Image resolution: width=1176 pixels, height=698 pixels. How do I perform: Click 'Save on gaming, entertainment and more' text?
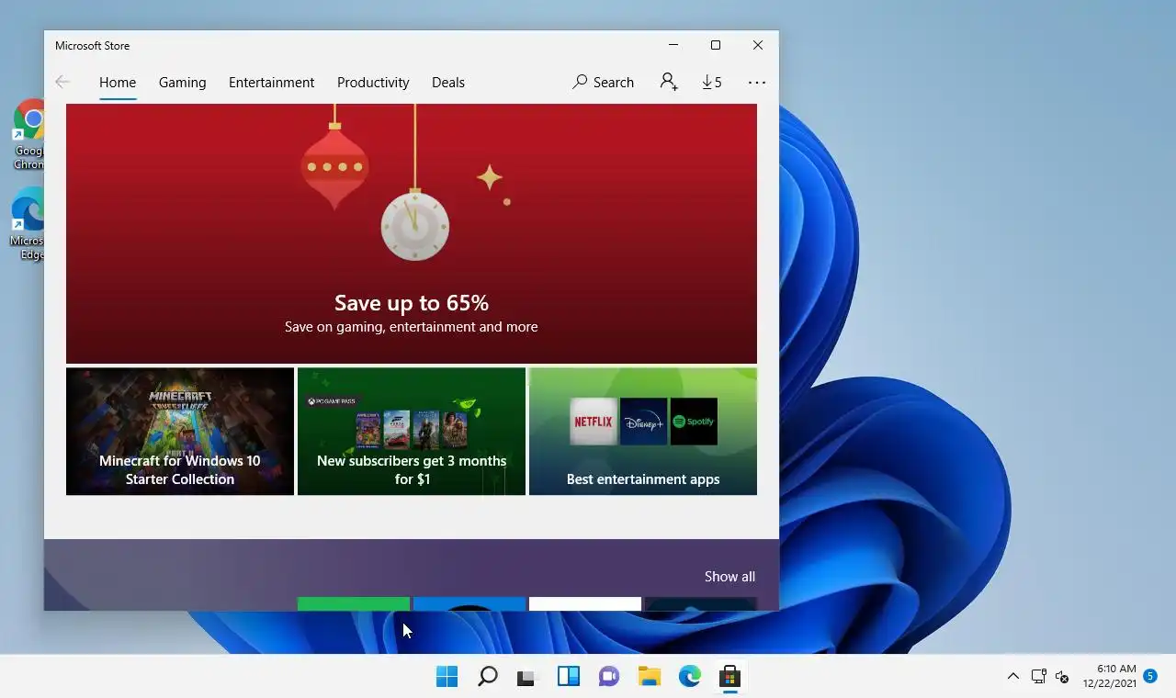click(411, 327)
